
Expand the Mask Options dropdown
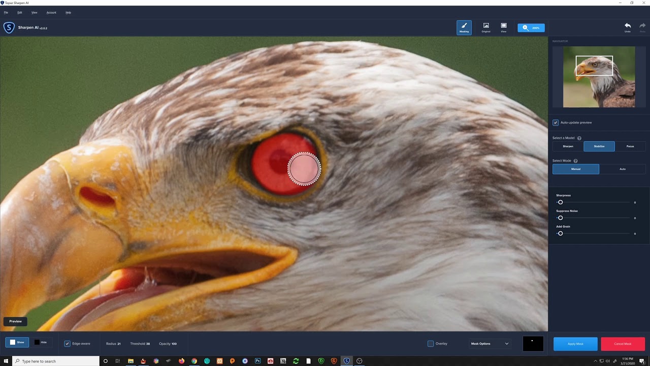pyautogui.click(x=490, y=344)
